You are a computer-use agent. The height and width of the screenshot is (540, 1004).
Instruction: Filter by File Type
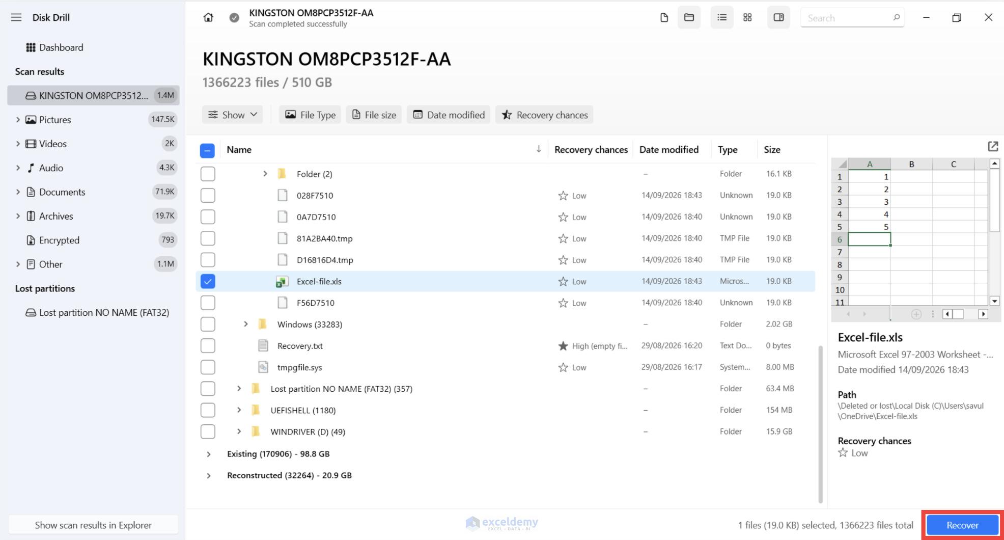click(x=310, y=115)
